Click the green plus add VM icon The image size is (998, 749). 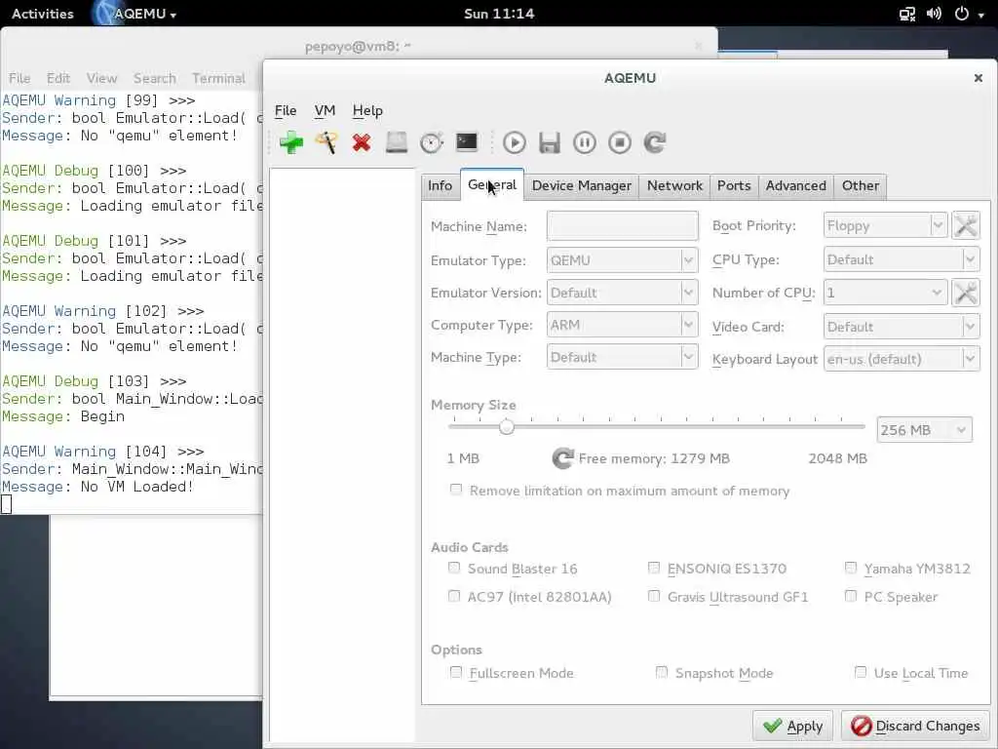(x=291, y=142)
